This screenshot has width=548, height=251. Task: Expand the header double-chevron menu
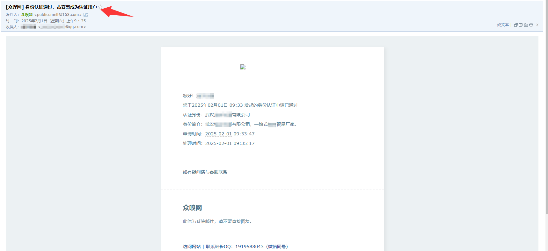(x=537, y=25)
